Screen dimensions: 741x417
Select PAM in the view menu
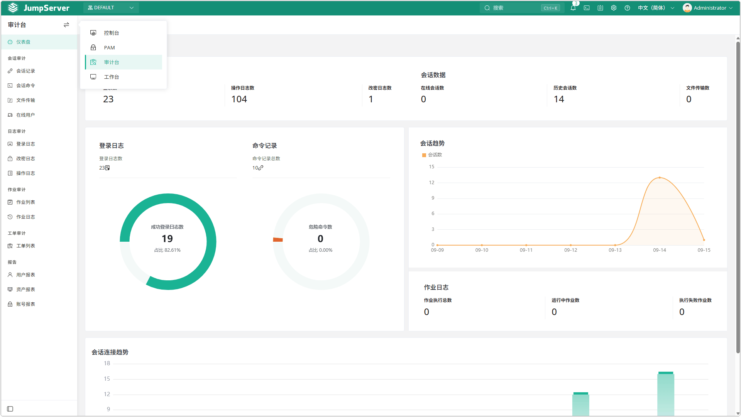click(x=123, y=47)
